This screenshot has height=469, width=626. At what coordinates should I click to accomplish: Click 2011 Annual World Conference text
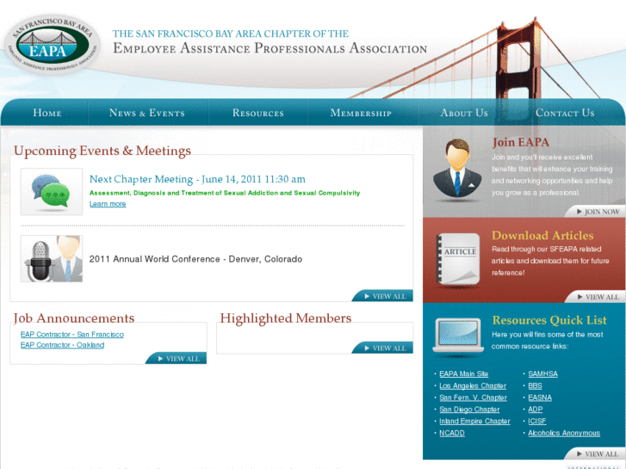click(195, 259)
